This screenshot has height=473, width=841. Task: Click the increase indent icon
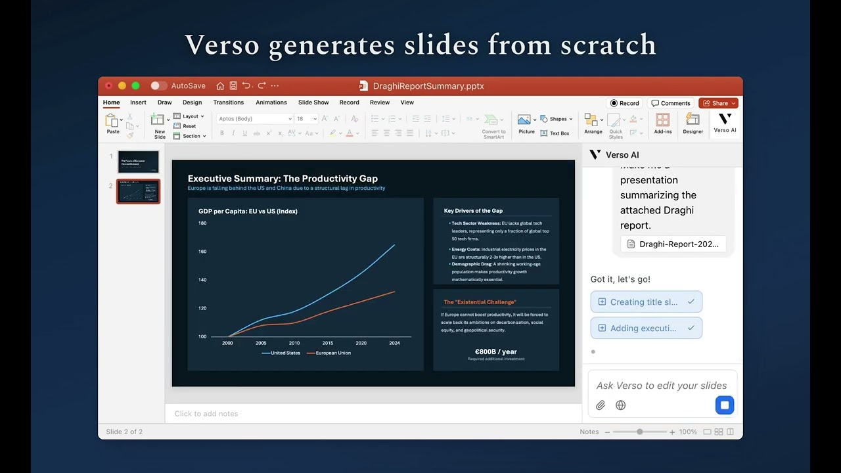click(x=427, y=119)
